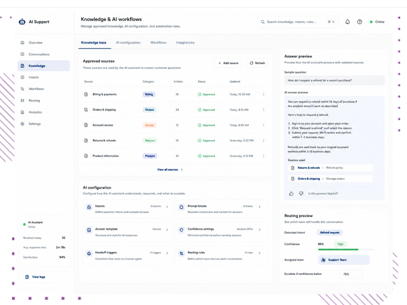Open Intents in the sidebar
Viewport: 407px width, 305px height.
44,77
